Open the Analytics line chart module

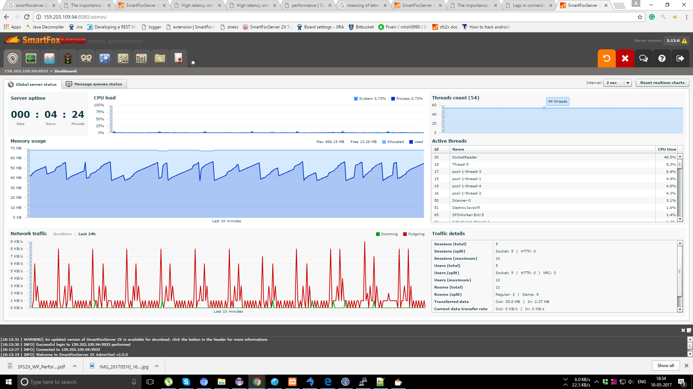tap(49, 58)
